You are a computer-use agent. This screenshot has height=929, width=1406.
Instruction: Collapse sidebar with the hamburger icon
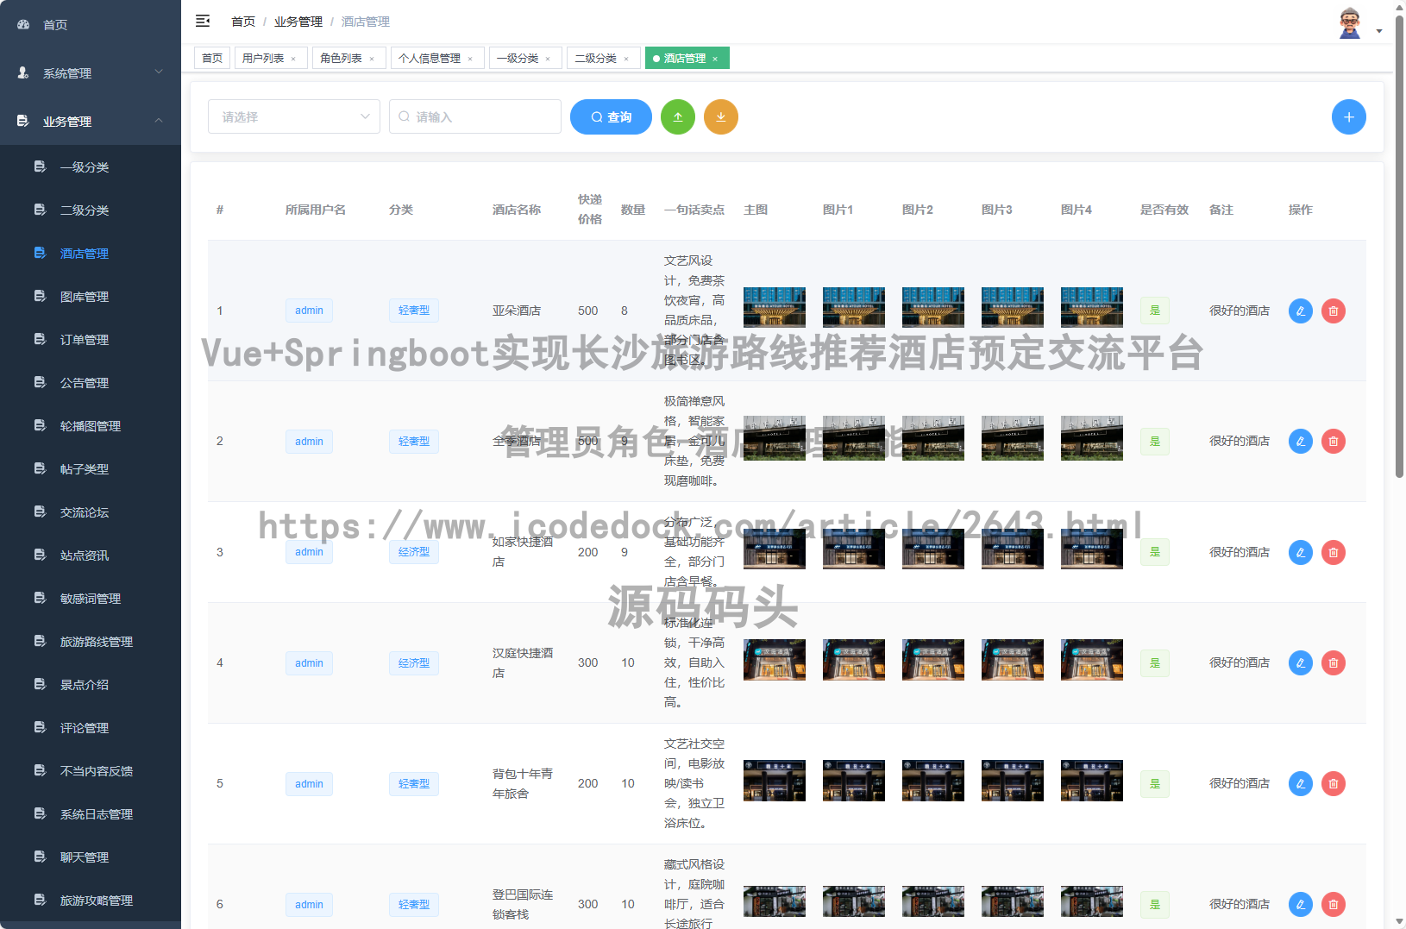point(203,21)
